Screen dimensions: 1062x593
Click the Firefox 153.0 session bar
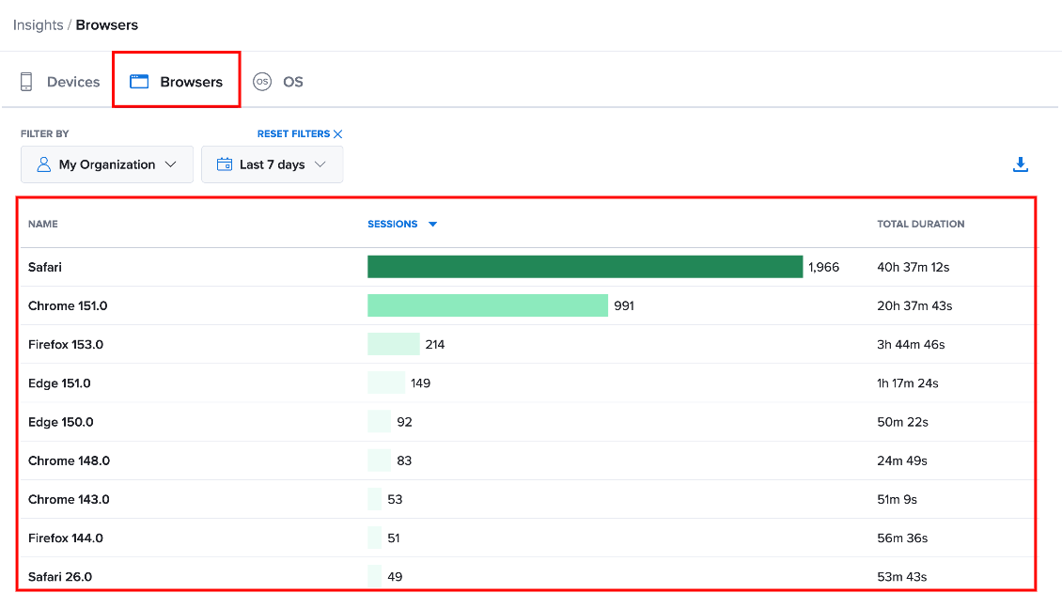pos(394,344)
